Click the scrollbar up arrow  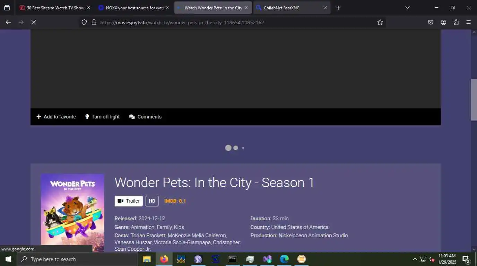point(474,32)
